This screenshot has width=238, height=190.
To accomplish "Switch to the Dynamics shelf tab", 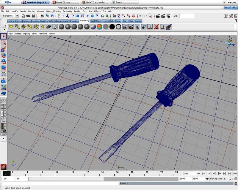I will pyautogui.click(x=74, y=21).
